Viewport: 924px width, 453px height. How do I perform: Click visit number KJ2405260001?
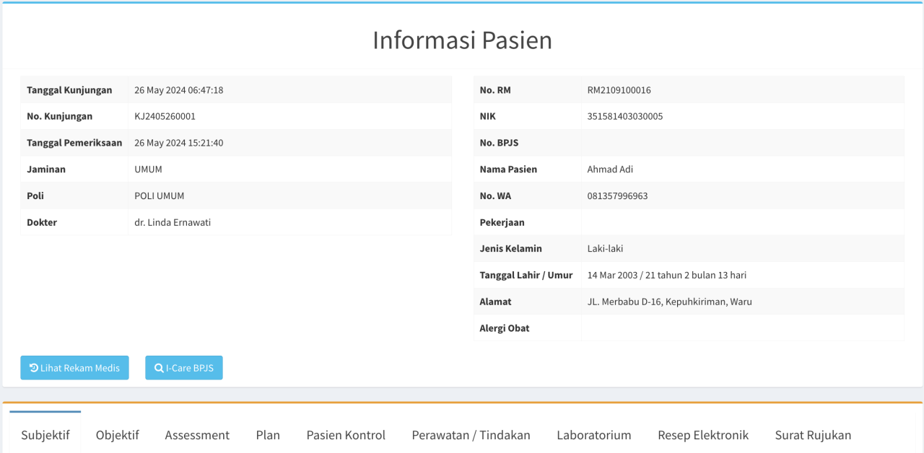click(x=165, y=116)
